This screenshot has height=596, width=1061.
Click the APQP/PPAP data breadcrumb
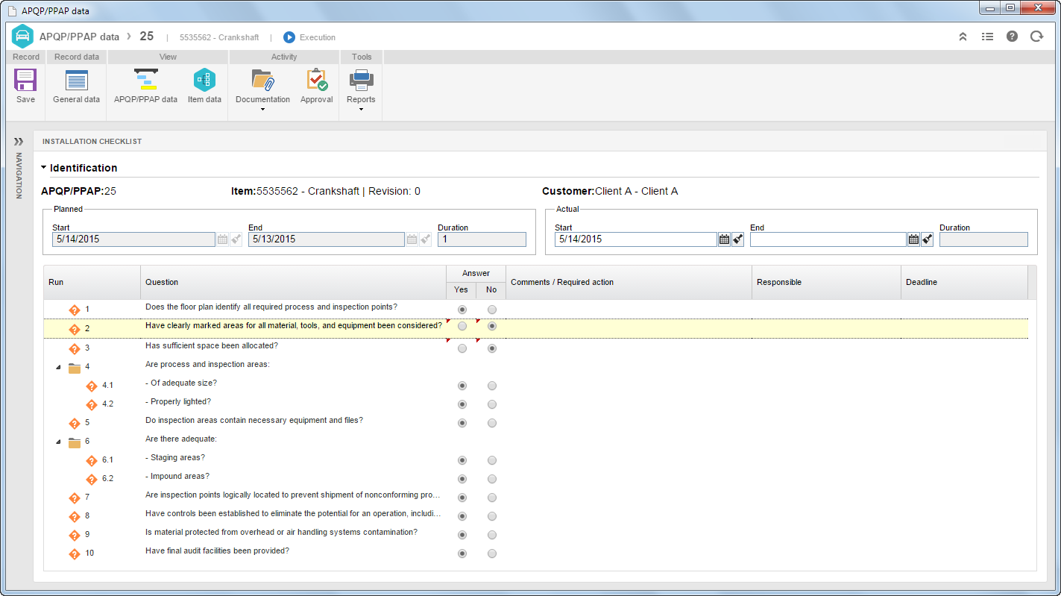coord(78,37)
